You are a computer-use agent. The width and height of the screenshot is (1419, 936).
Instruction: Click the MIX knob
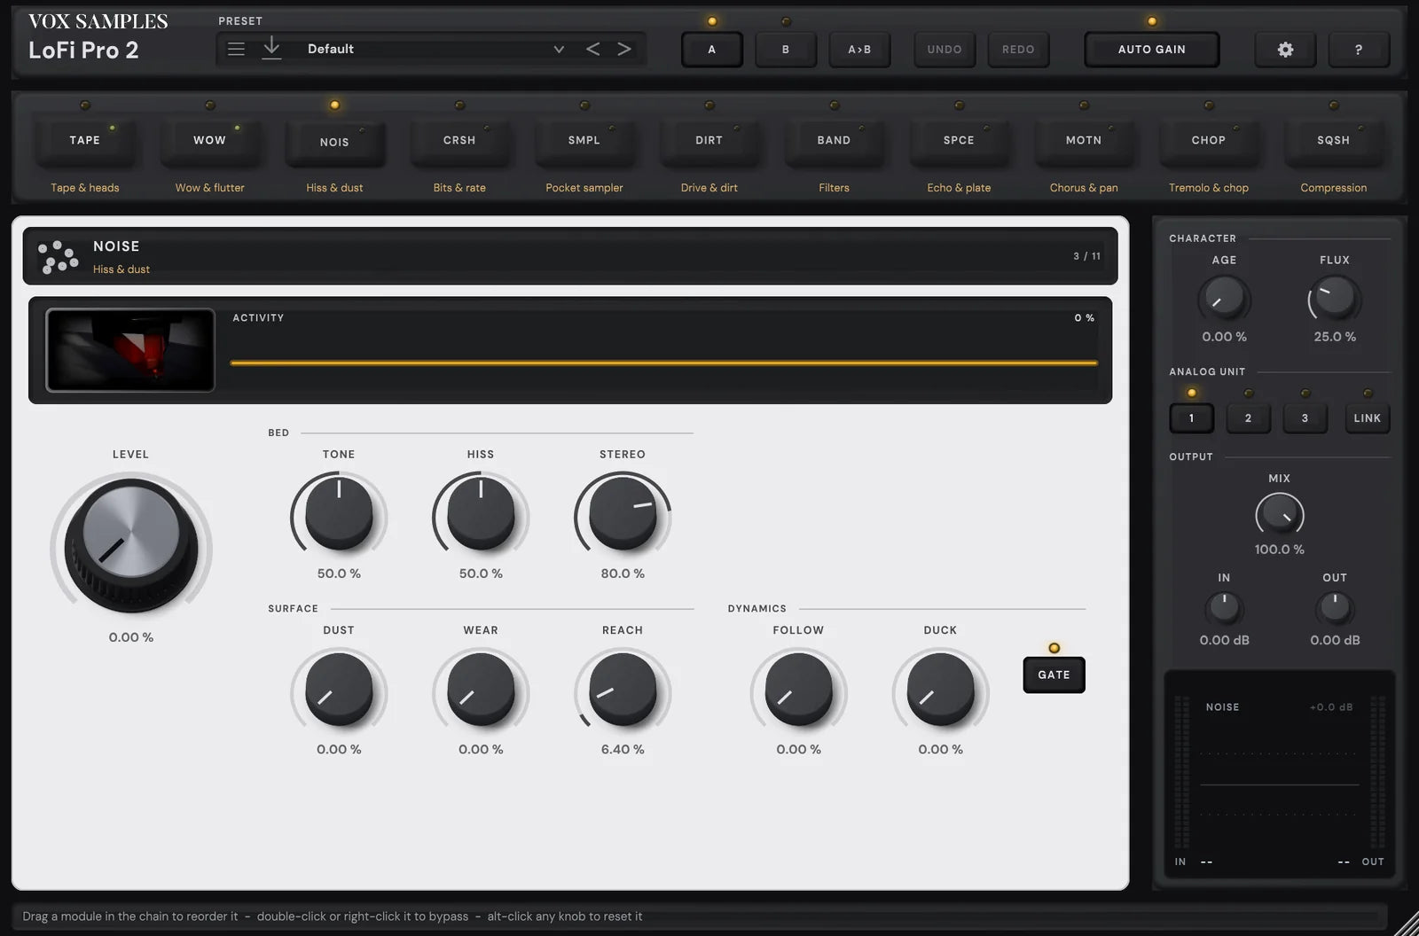point(1279,515)
